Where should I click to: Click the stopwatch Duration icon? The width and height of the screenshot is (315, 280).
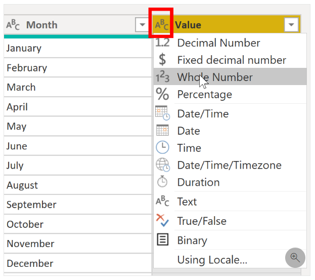[x=162, y=182]
